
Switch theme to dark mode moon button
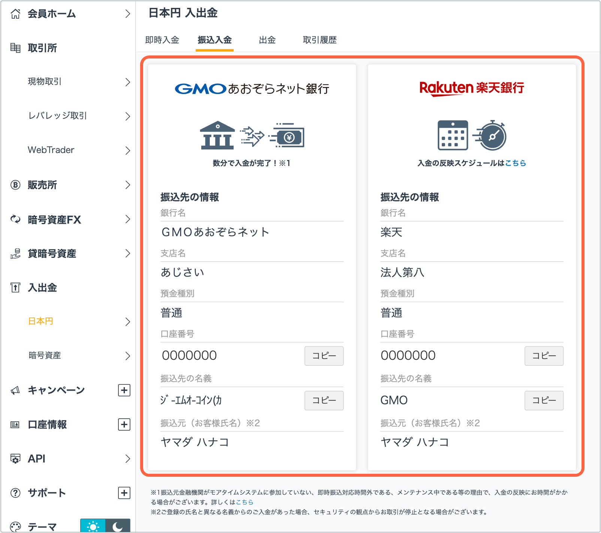[x=118, y=526]
